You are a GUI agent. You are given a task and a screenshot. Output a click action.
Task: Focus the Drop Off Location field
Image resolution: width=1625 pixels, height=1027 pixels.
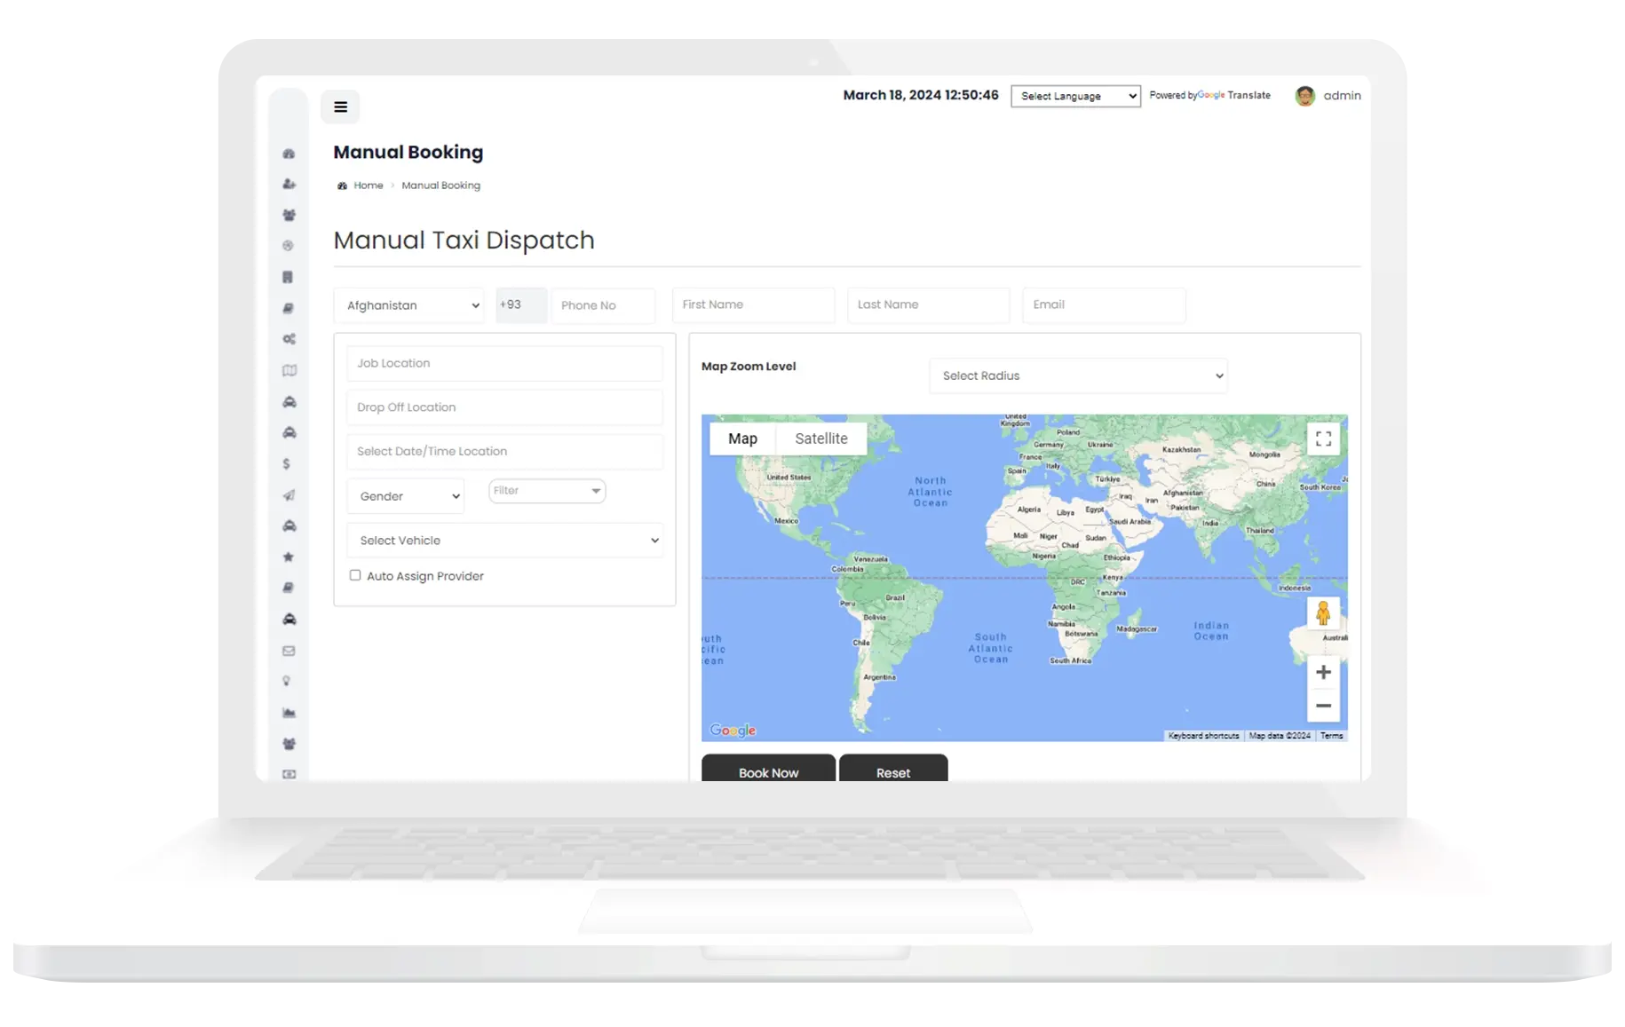pyautogui.click(x=504, y=407)
